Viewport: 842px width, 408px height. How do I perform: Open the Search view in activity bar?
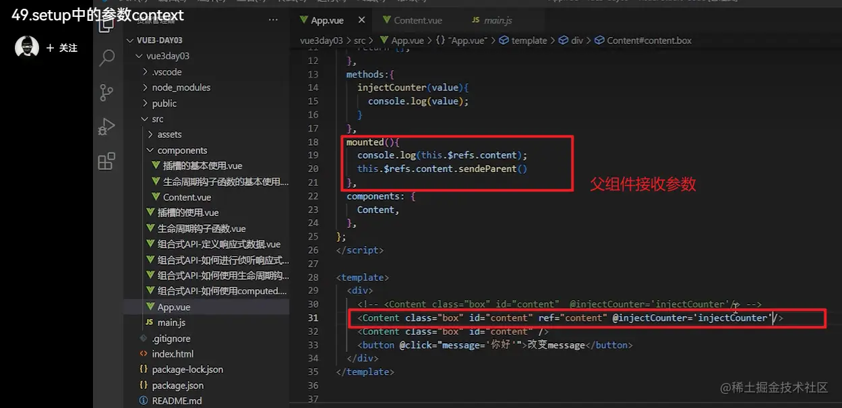coord(107,58)
